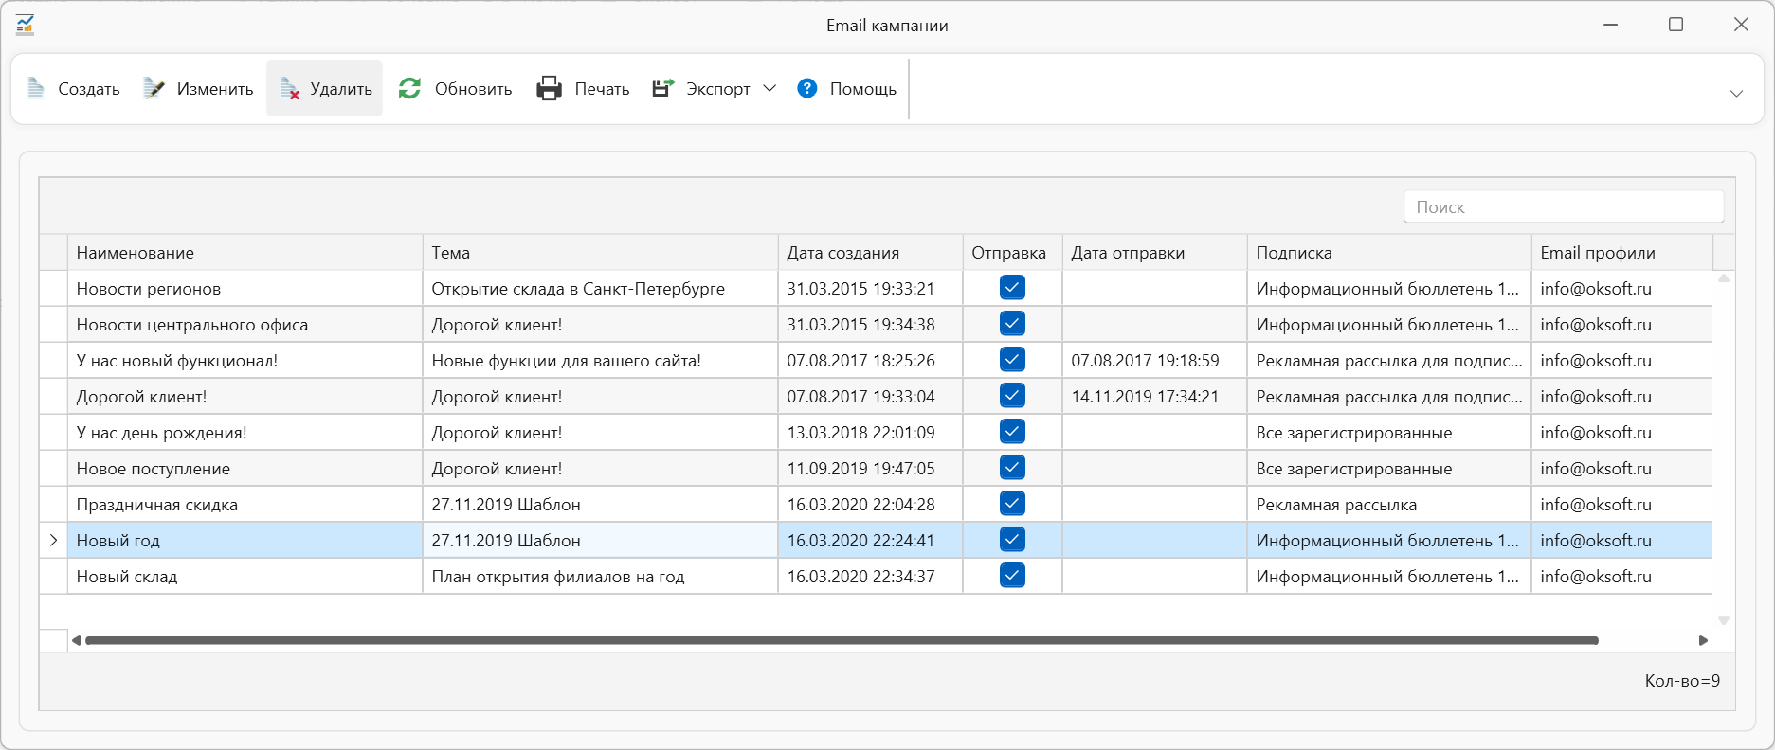Sort by Дата отправки column header
The image size is (1775, 750).
[1154, 253]
